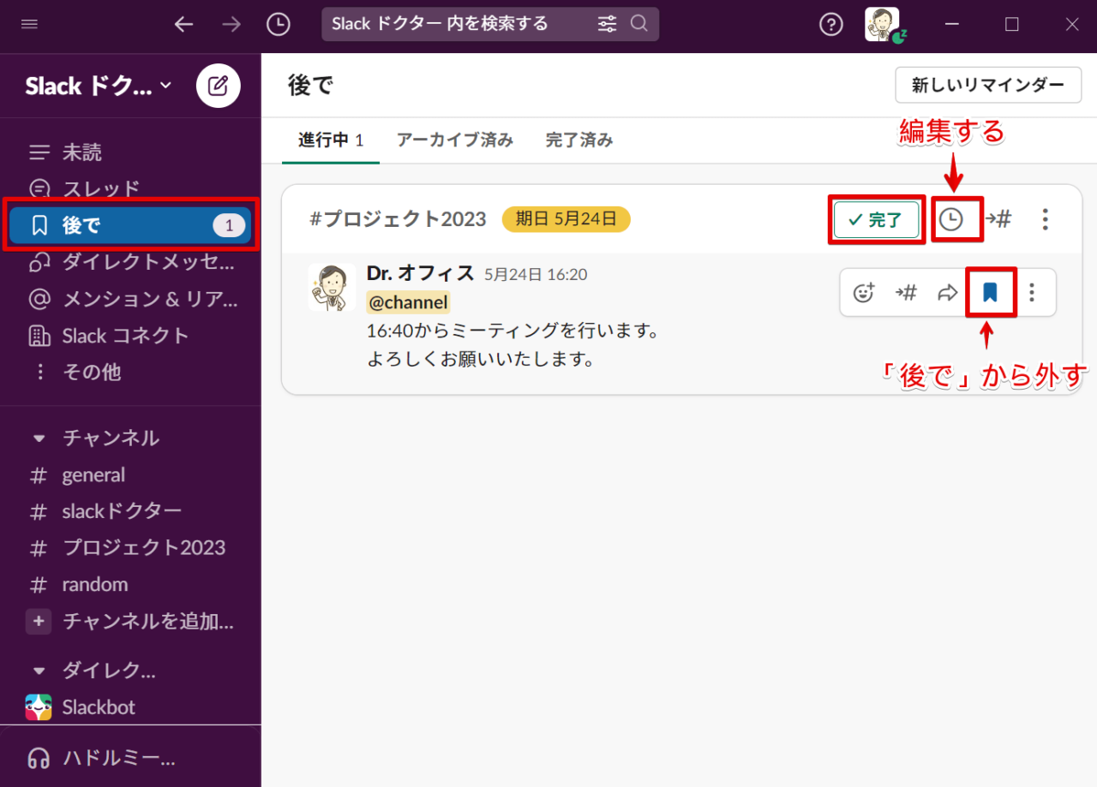Mark the item as 完了
This screenshot has height=787, width=1097.
877,220
